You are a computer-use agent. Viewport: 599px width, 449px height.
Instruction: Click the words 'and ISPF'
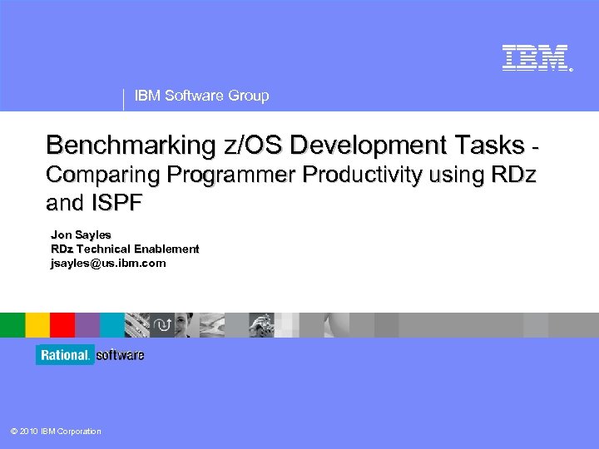coord(94,202)
